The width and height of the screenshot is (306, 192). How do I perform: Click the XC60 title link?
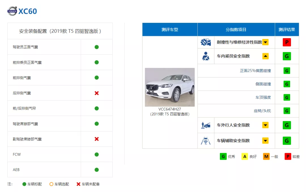click(x=27, y=11)
